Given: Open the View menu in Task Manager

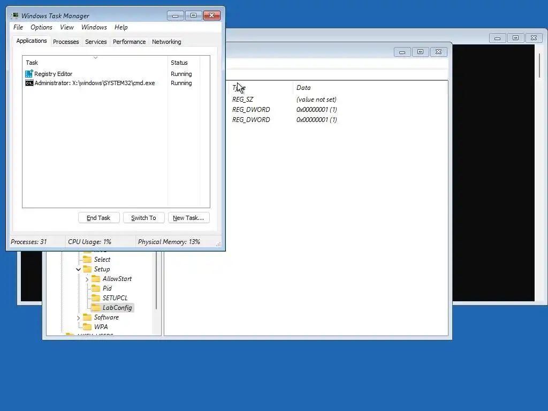Looking at the screenshot, I should 67,27.
